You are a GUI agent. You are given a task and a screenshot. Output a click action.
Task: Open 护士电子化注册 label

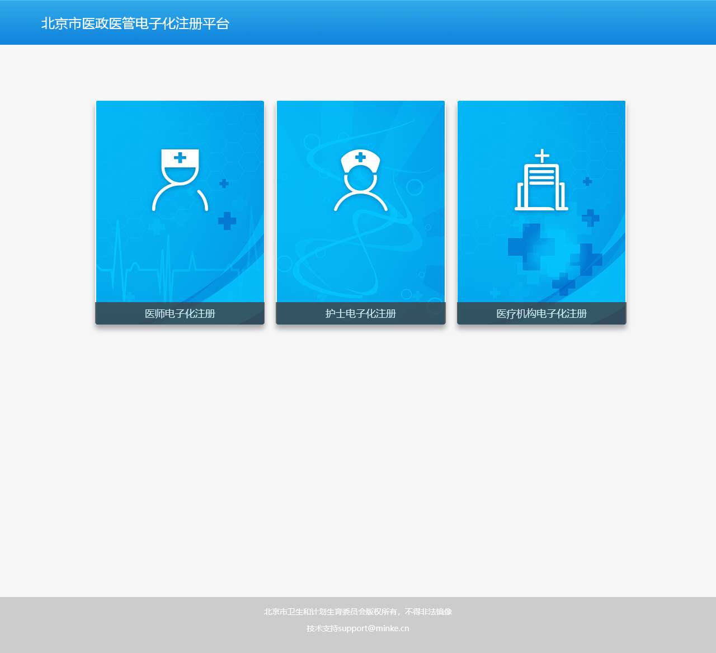(x=361, y=313)
